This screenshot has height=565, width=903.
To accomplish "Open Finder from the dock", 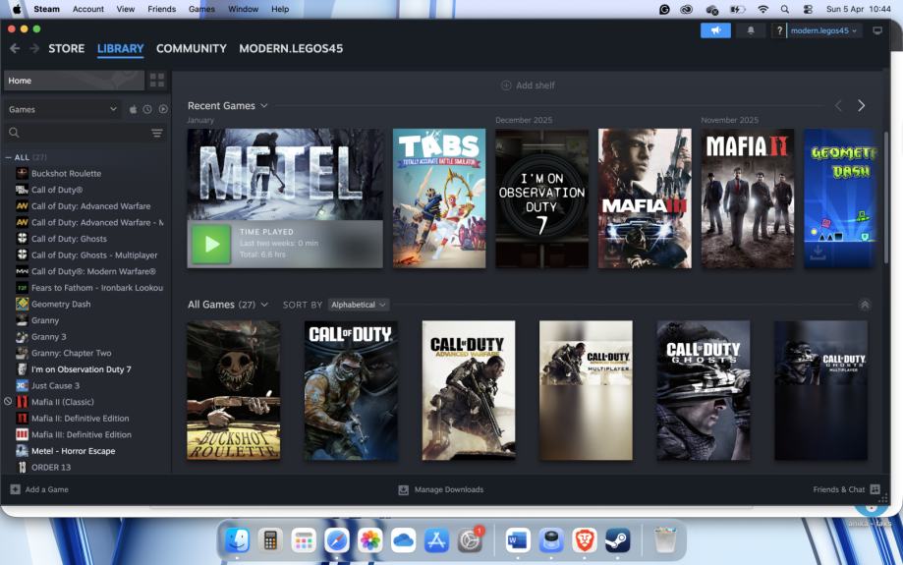I will click(237, 540).
